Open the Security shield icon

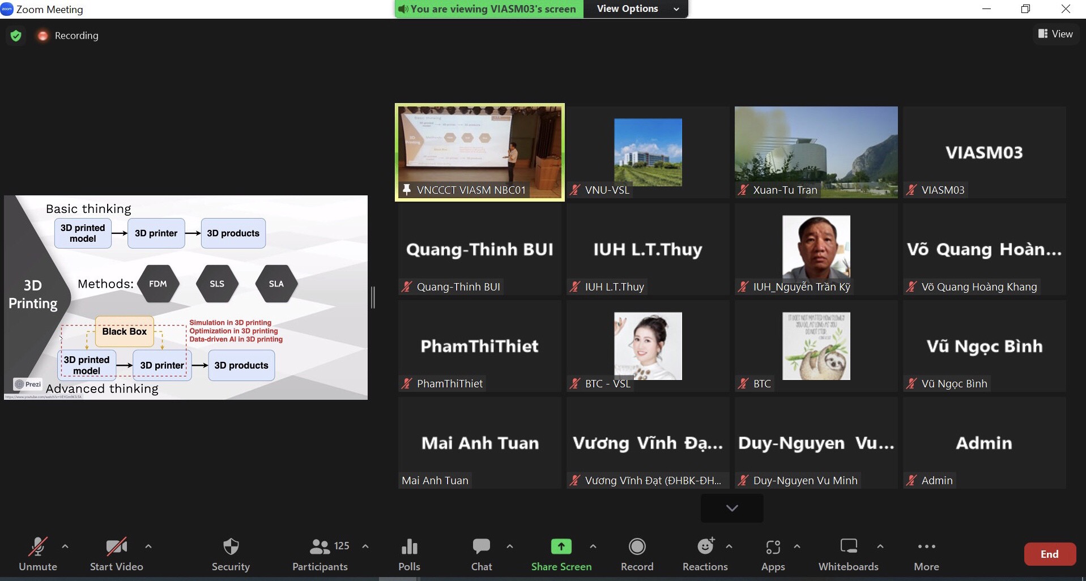[x=231, y=547]
